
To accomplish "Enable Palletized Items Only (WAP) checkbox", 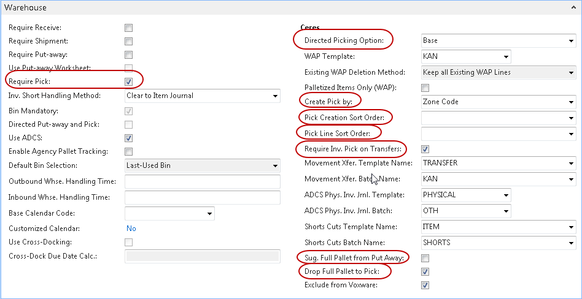I will [x=425, y=88].
